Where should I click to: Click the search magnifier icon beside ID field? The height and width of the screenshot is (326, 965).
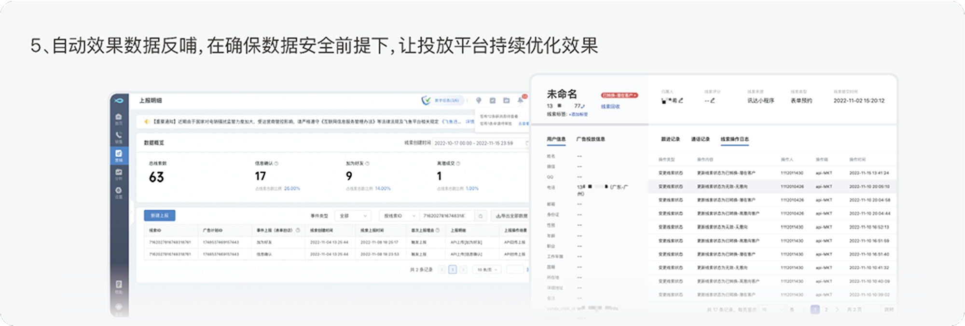pyautogui.click(x=481, y=216)
